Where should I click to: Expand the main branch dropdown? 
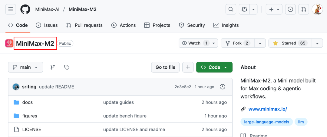point(25,67)
